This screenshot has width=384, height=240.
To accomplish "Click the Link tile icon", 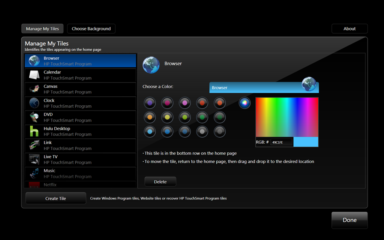I will [34, 145].
